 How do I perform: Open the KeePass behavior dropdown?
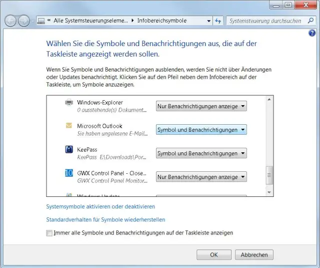pyautogui.click(x=201, y=153)
